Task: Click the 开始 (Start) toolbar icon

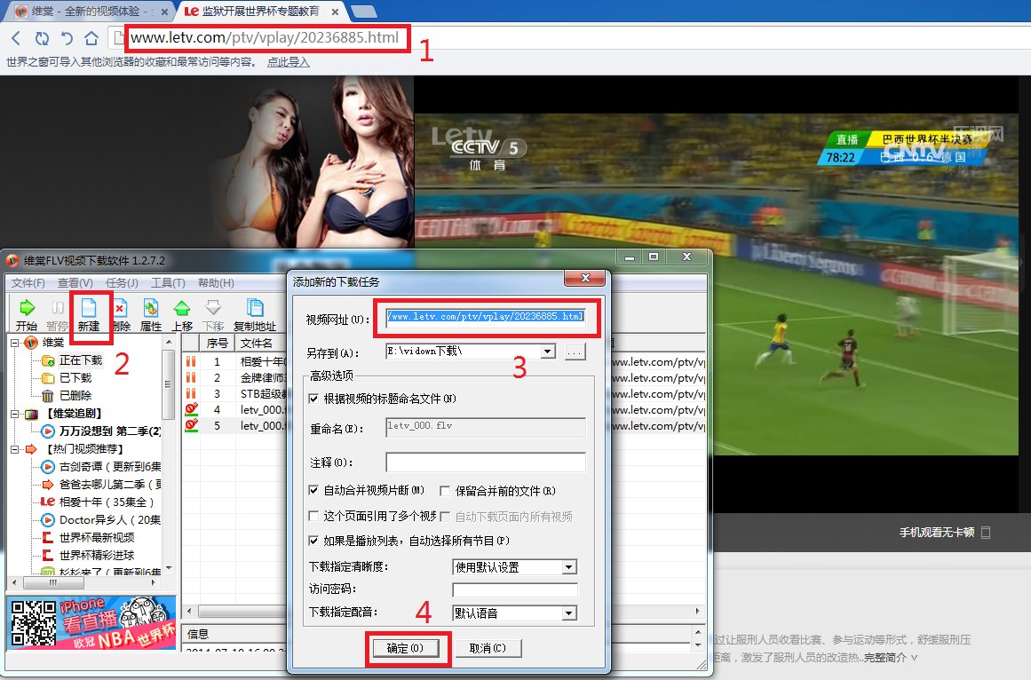Action: pyautogui.click(x=27, y=309)
